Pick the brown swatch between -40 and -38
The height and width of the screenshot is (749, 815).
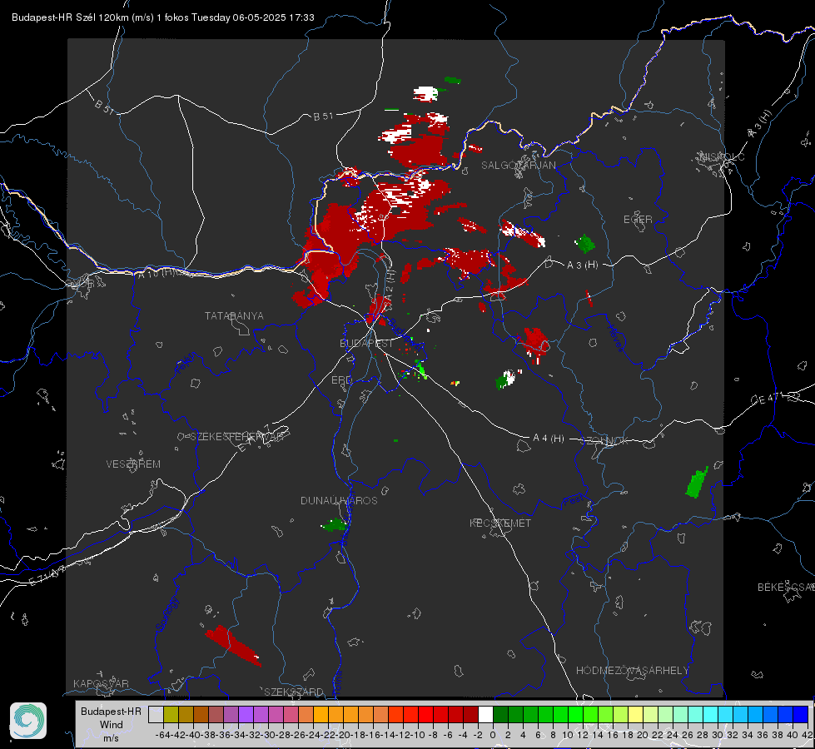click(x=201, y=714)
